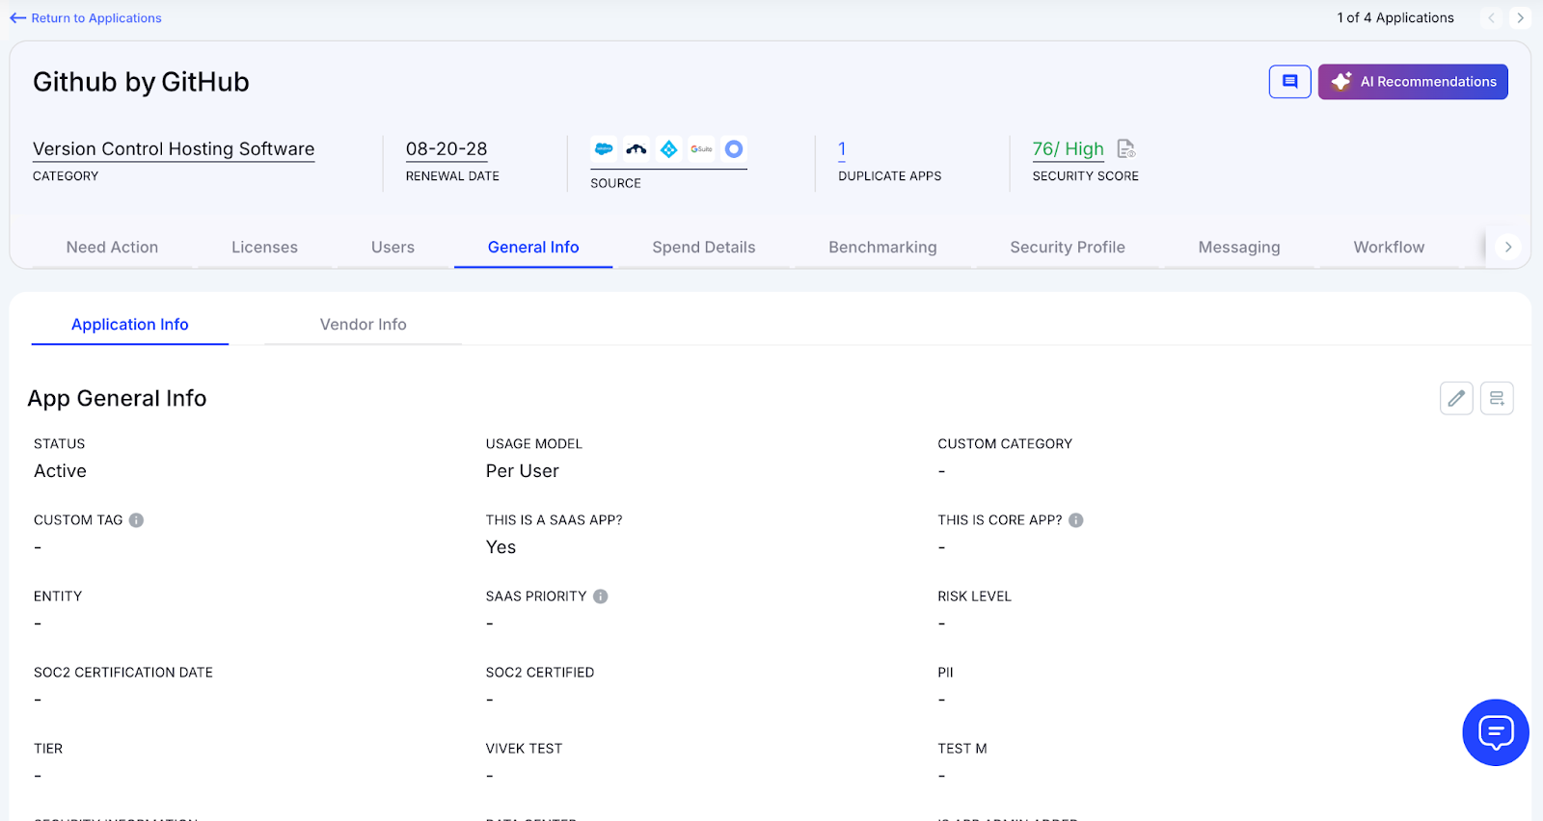The height and width of the screenshot is (821, 1543).
Task: Select the General Info tab
Action: (533, 248)
